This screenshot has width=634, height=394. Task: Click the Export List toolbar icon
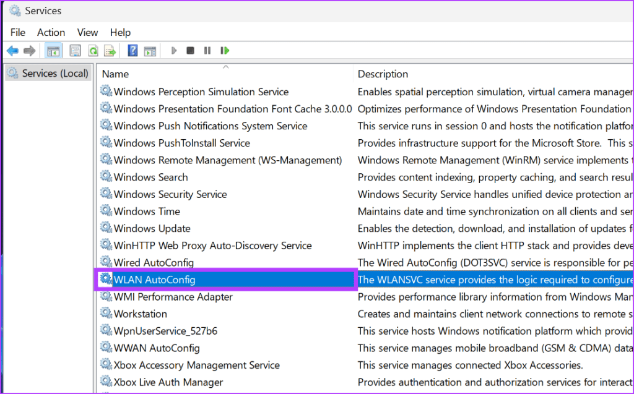tap(110, 51)
